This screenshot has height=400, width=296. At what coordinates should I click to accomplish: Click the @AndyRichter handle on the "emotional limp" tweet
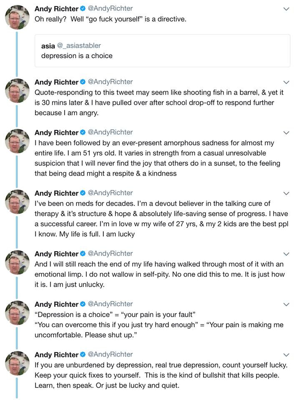click(110, 253)
